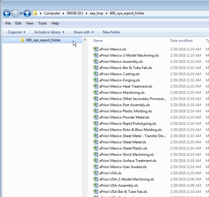Viewport: 209px width, 197px height.
Task: Select file name aPriori Mexico-Machining.xls
Action: click(x=122, y=93)
